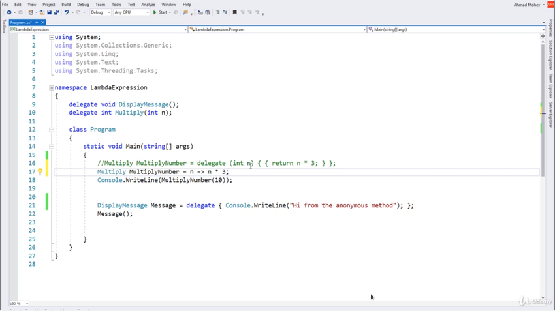Open the Build menu
The height and width of the screenshot is (311, 555).
(66, 5)
